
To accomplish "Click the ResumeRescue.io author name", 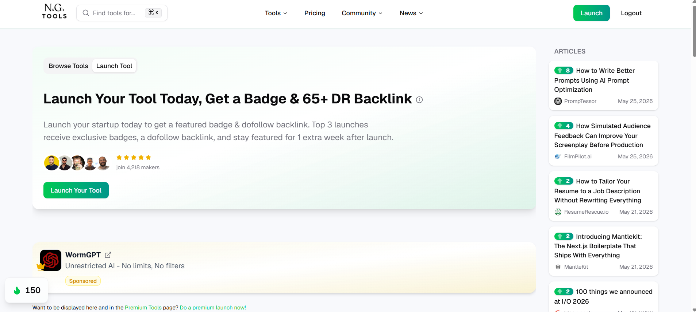I will [x=586, y=212].
